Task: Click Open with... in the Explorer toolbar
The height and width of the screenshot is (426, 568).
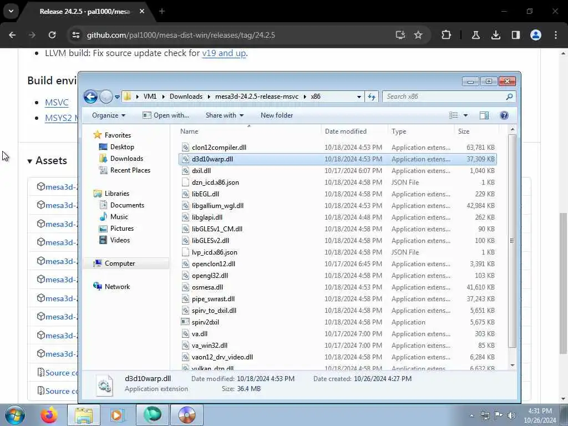Action: pyautogui.click(x=166, y=115)
